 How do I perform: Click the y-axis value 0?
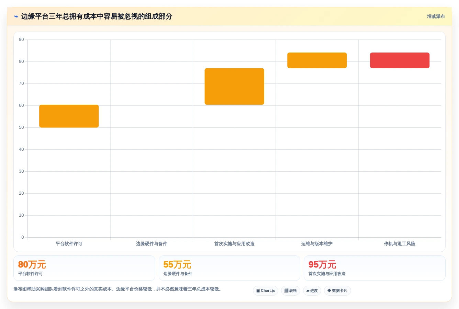(23, 237)
